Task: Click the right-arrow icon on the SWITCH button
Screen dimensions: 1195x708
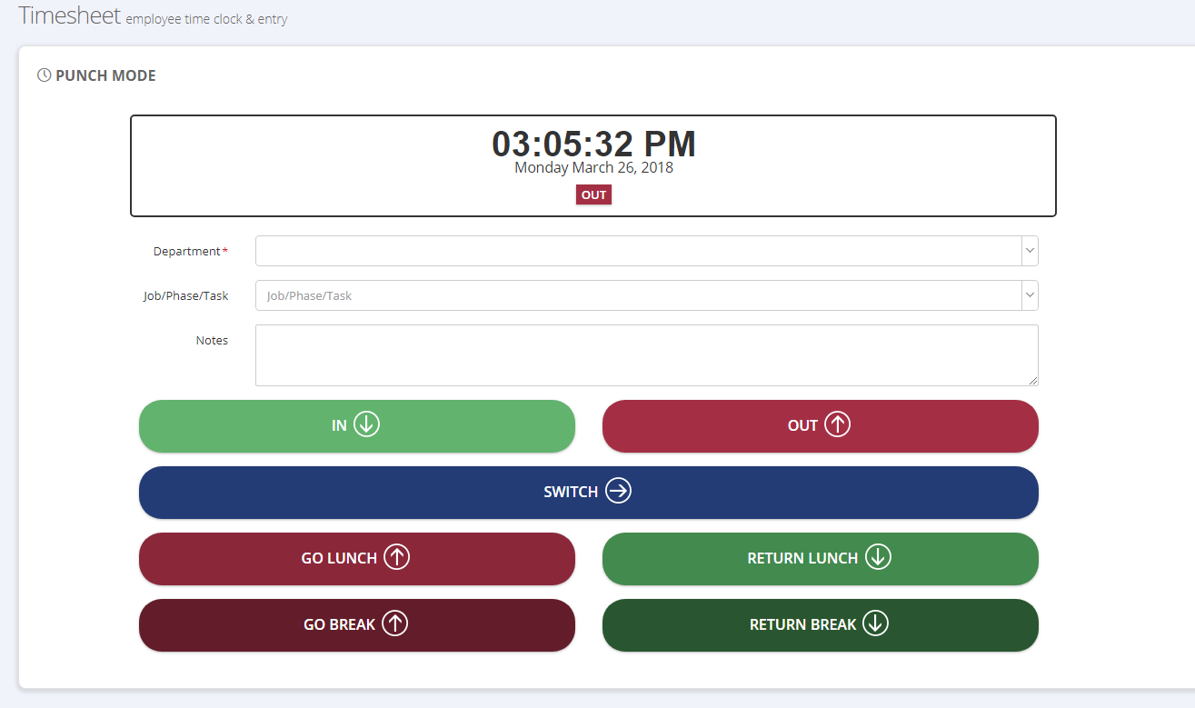Action: tap(618, 492)
